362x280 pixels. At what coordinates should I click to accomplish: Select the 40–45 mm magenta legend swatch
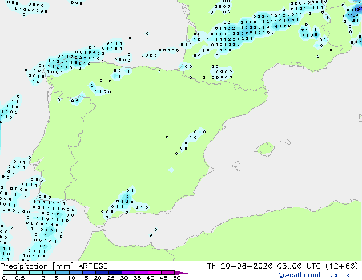[x=155, y=273]
